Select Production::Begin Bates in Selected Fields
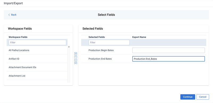This screenshot has width=213, height=103. [x=101, y=50]
